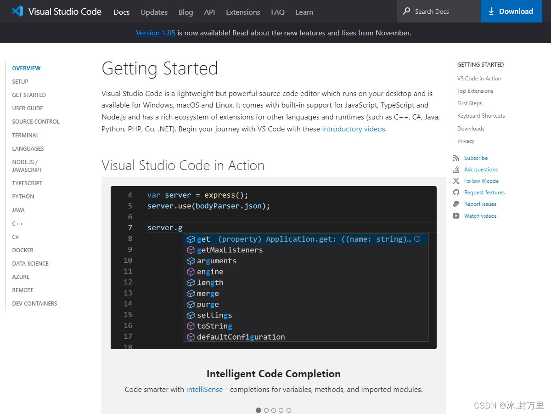551x414 pixels.
Task: Click the RSS Subscribe icon
Action: pyautogui.click(x=456, y=158)
